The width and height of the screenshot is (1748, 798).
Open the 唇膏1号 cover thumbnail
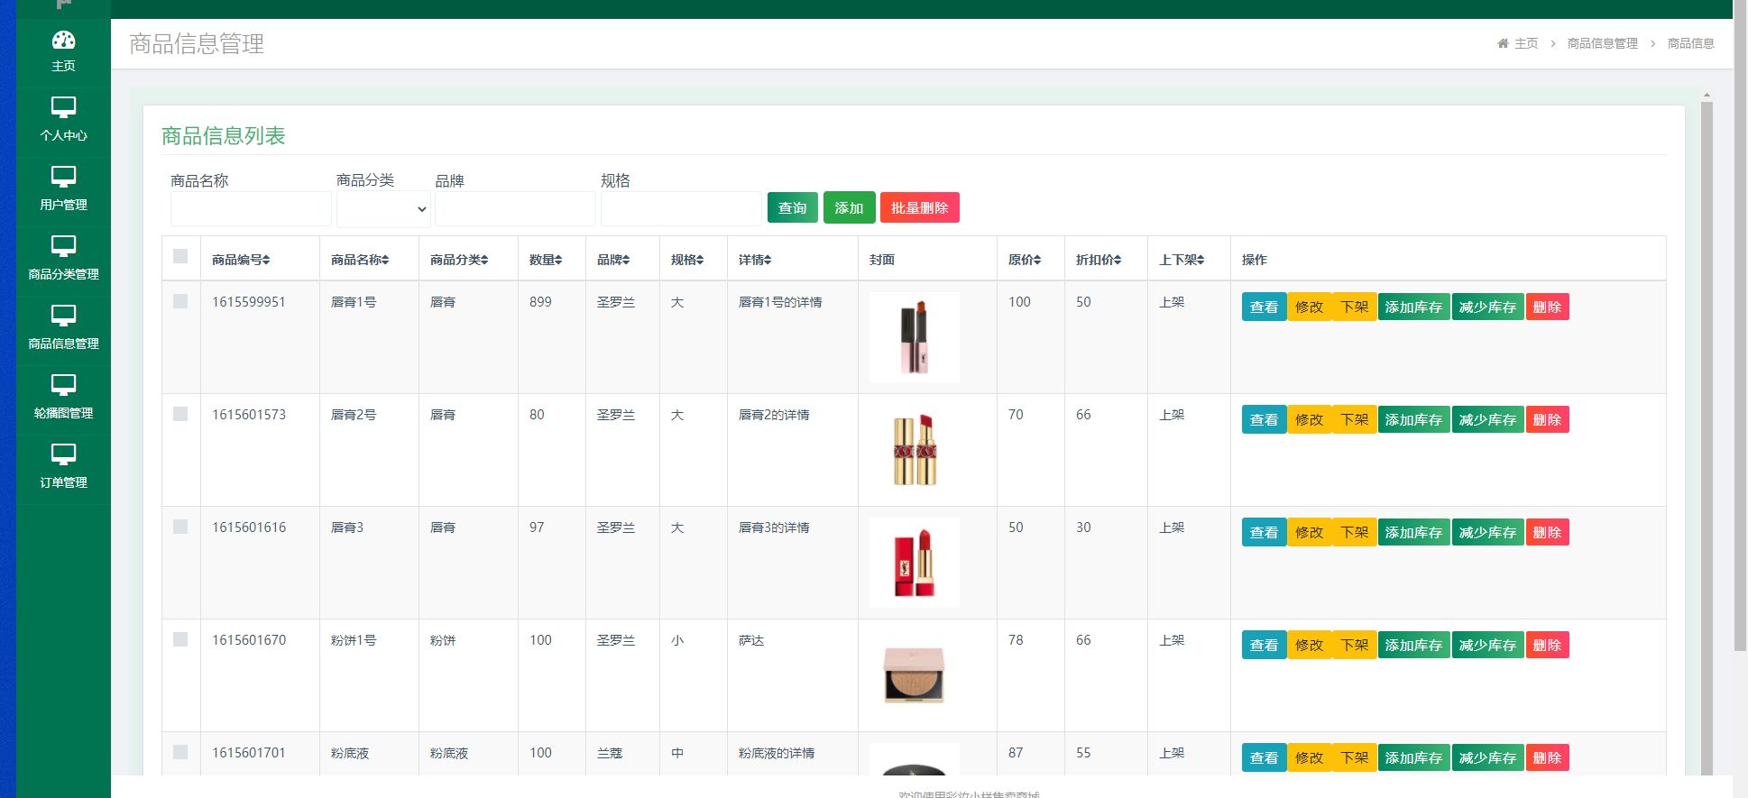(x=915, y=337)
